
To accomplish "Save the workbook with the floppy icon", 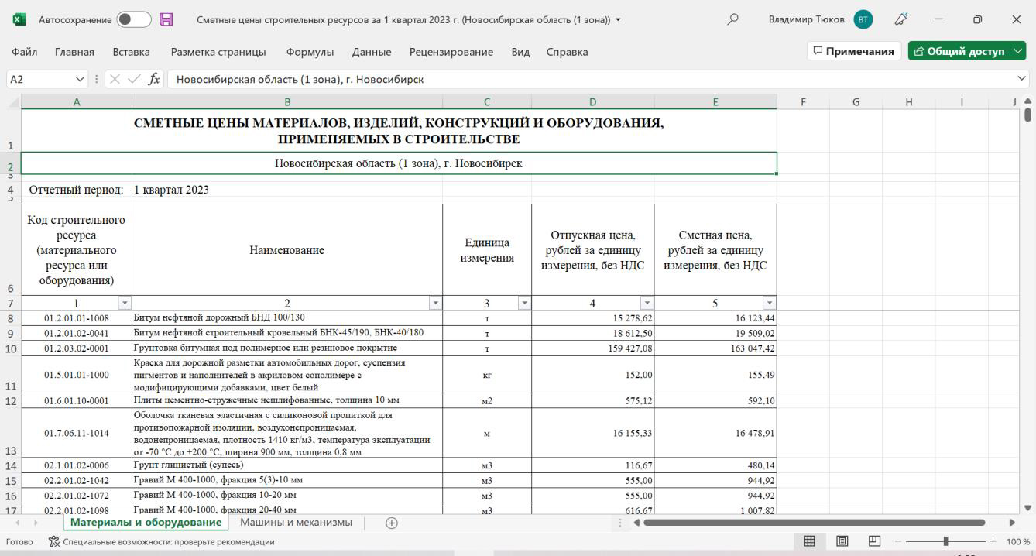I will click(166, 19).
